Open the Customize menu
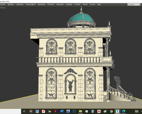The image size is (142, 114). coord(60,5)
